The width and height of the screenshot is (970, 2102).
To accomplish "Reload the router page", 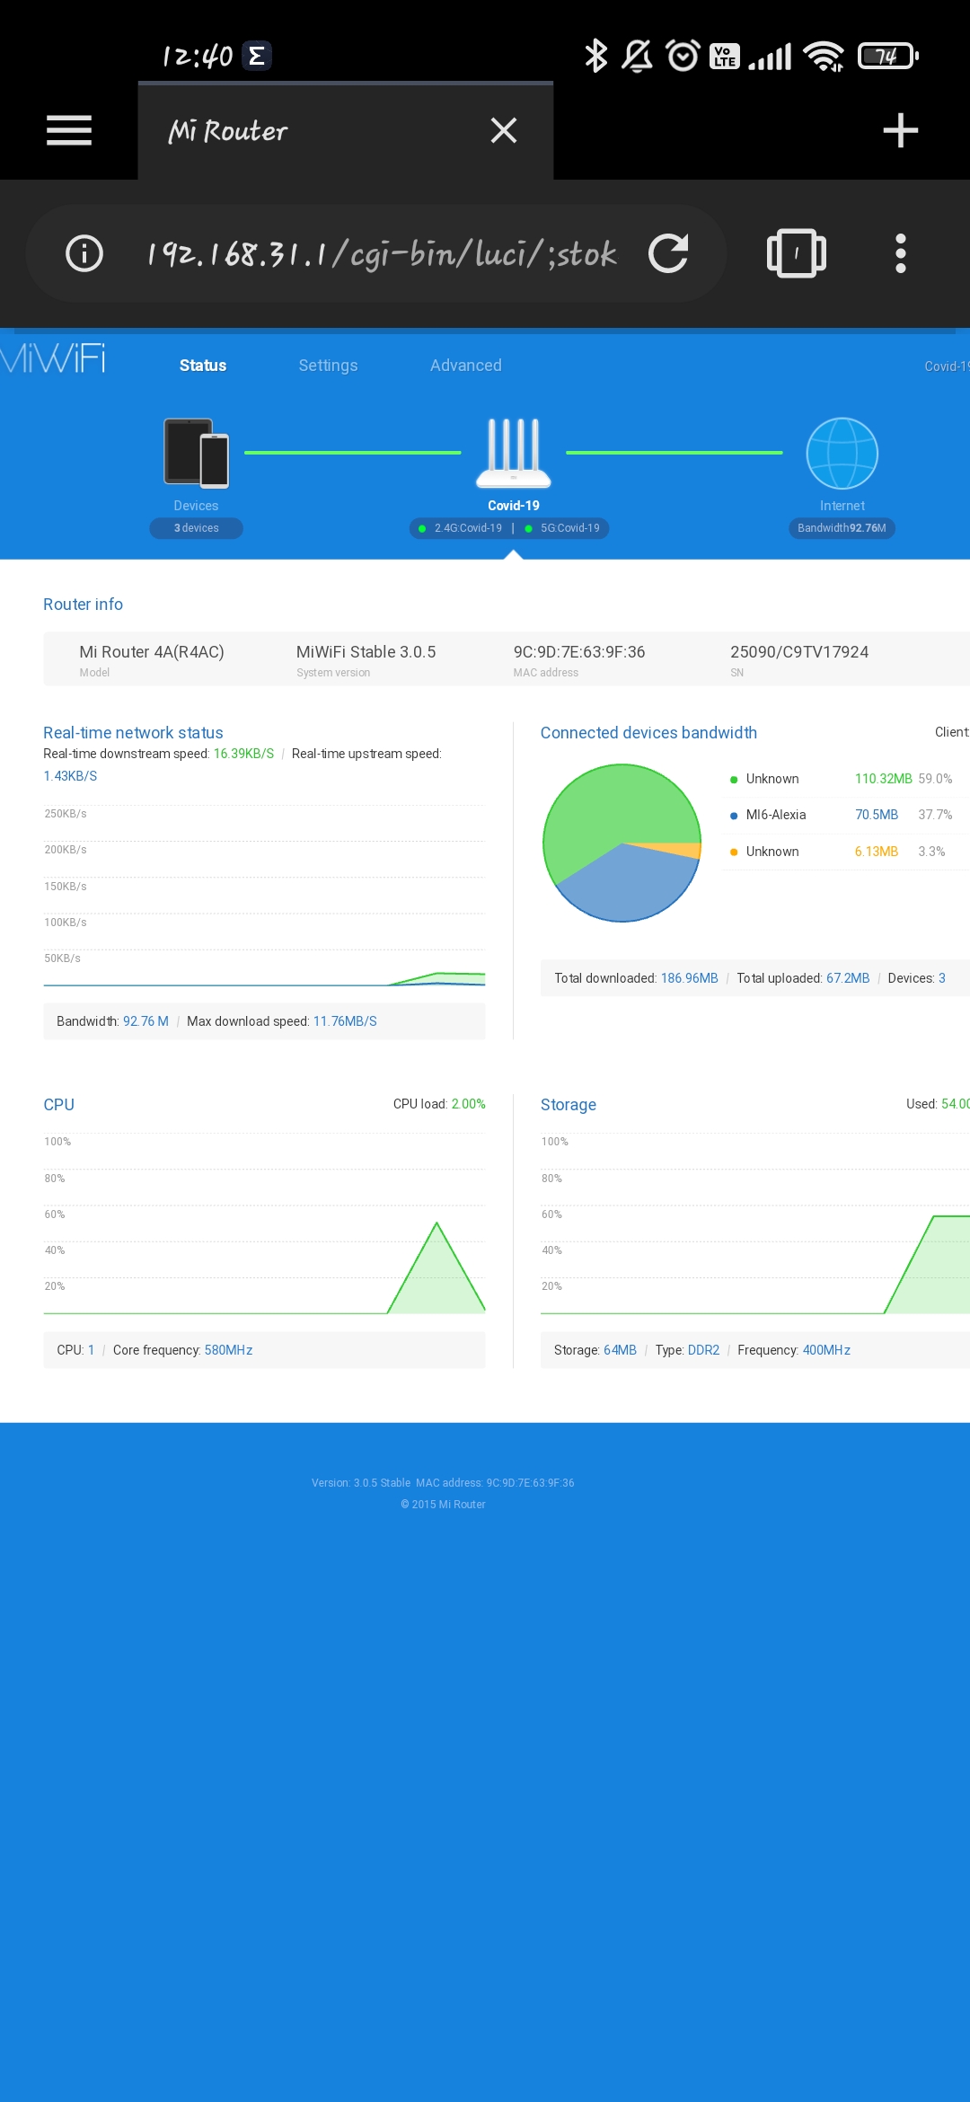I will tap(668, 253).
